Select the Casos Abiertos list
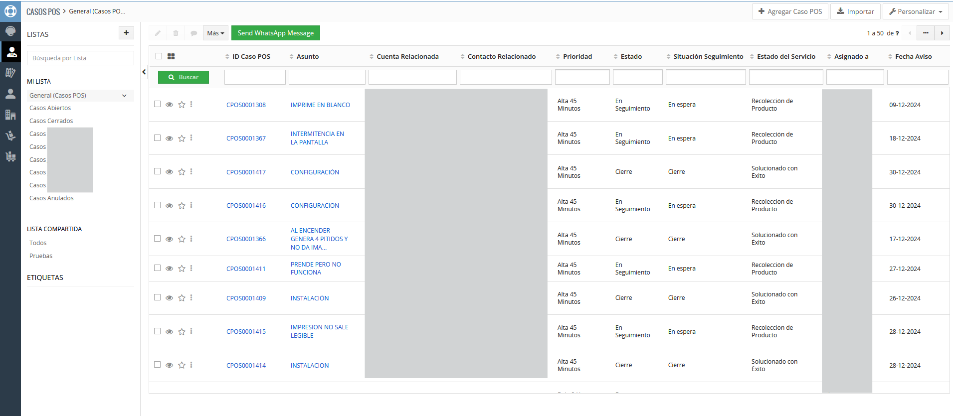The width and height of the screenshot is (953, 416). pos(50,108)
